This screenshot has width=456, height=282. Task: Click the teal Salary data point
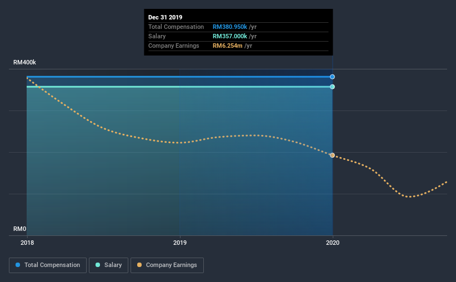tap(332, 87)
